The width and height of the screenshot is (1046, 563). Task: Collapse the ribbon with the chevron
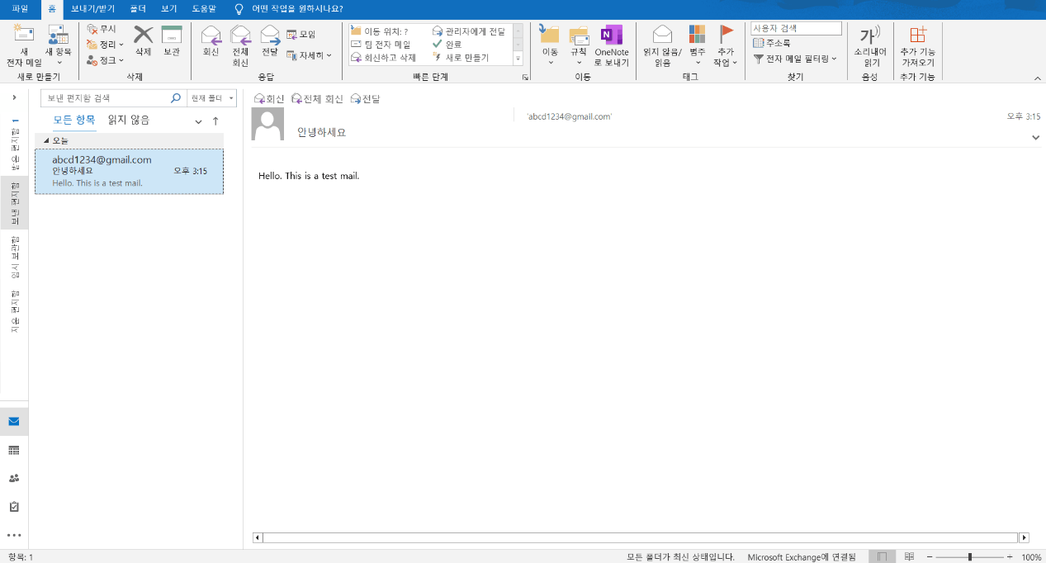[1038, 78]
